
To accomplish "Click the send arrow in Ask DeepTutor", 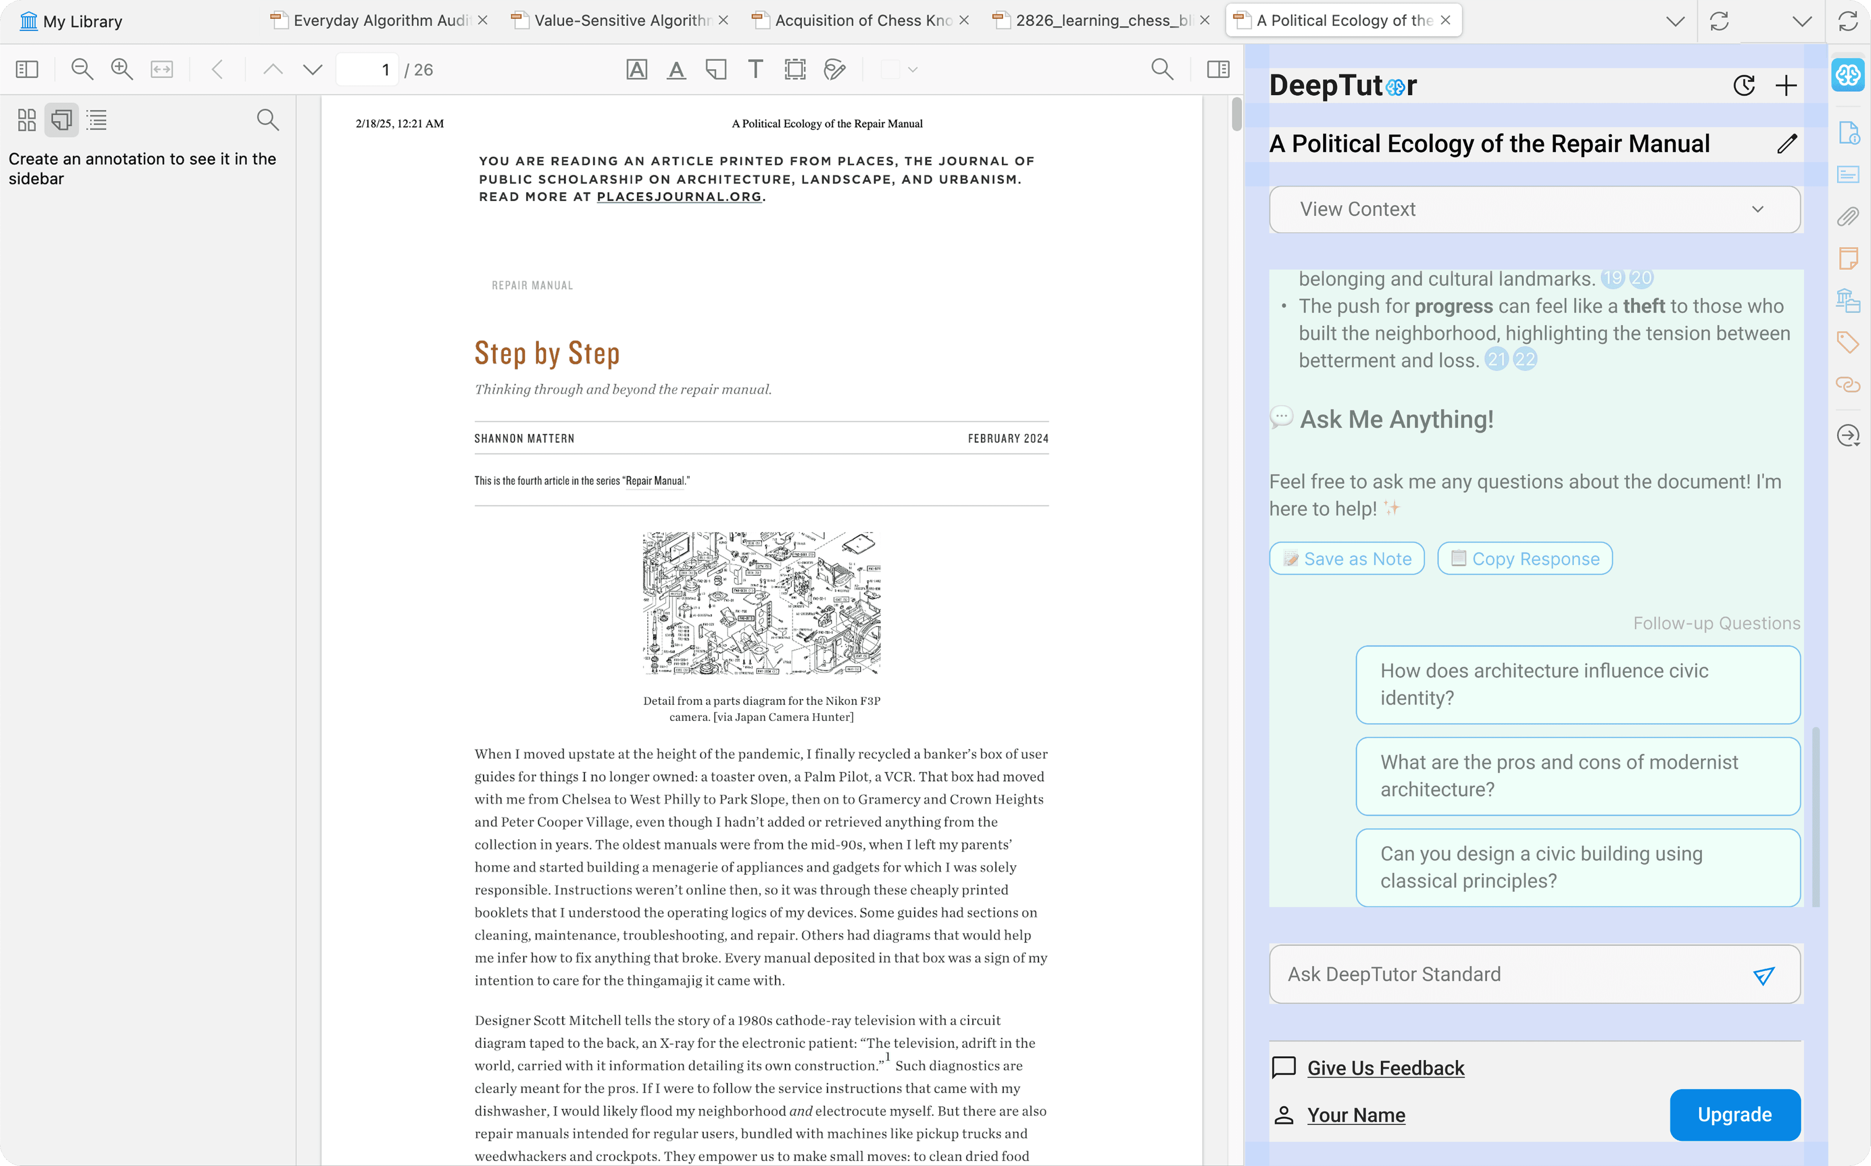I will (1763, 975).
